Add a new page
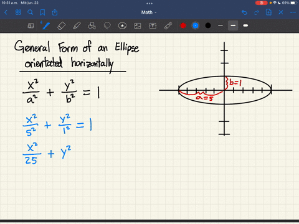Screen dimensions: 299x224 click(x=268, y=12)
